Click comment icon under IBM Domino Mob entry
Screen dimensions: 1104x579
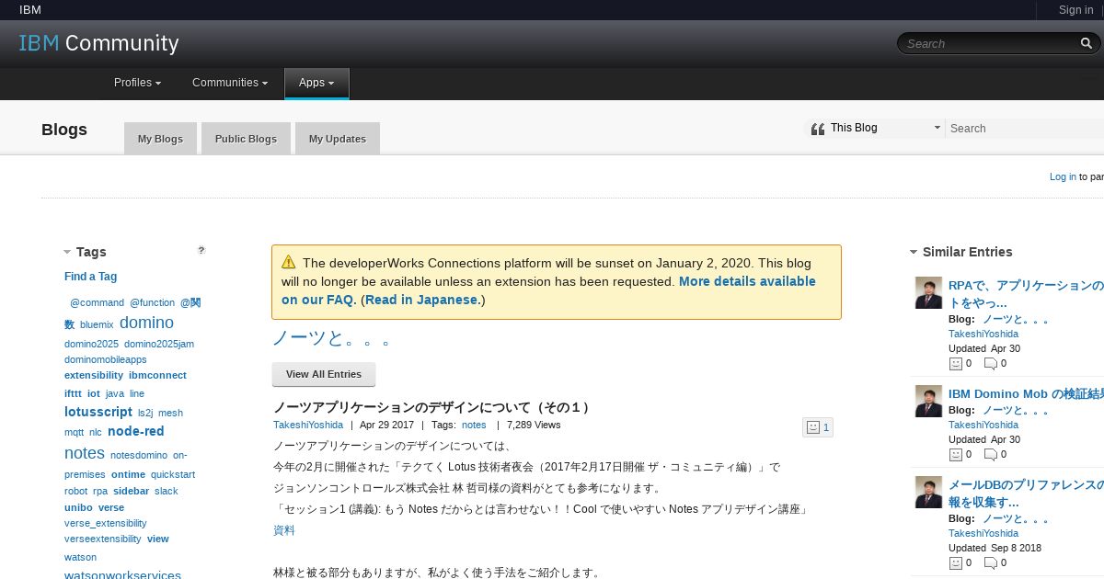pyautogui.click(x=991, y=454)
